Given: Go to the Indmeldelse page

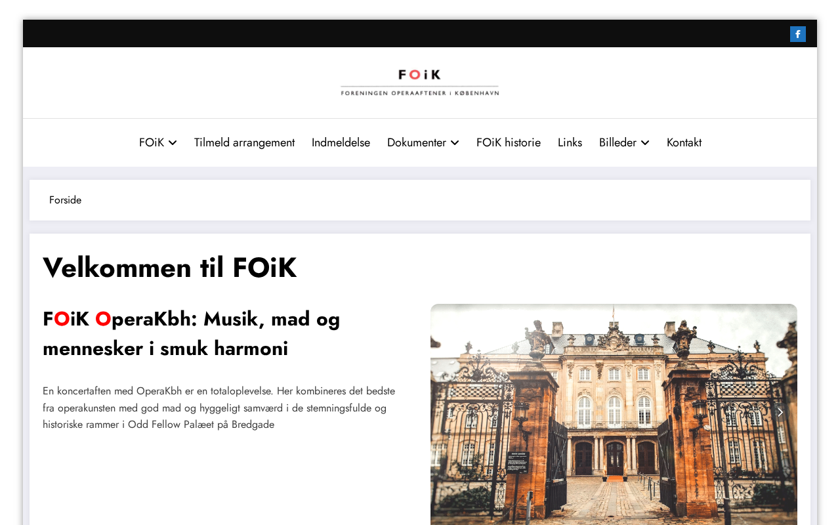Looking at the screenshot, I should point(341,142).
